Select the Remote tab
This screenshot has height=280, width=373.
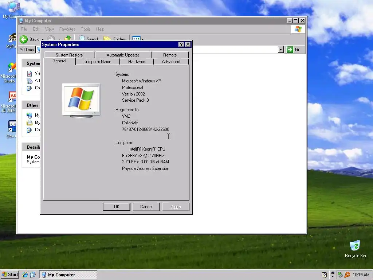[170, 55]
